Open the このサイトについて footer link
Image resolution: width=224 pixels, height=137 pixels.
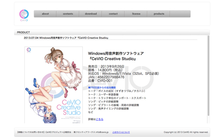tap(121, 132)
